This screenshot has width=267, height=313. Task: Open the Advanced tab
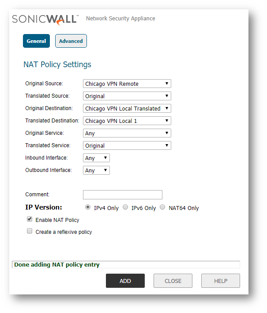click(71, 41)
